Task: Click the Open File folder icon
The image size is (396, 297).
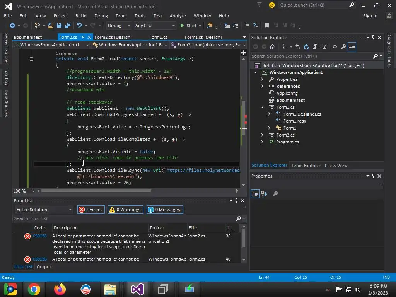Action: coord(51,26)
